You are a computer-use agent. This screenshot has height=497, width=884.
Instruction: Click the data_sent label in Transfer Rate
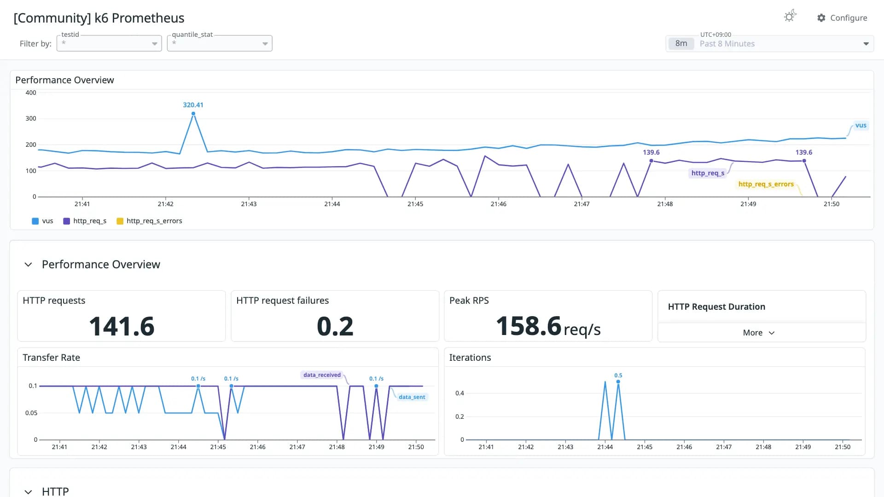point(412,397)
